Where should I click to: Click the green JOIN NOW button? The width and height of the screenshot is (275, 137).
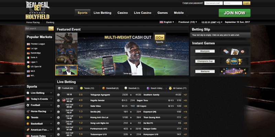point(234,13)
